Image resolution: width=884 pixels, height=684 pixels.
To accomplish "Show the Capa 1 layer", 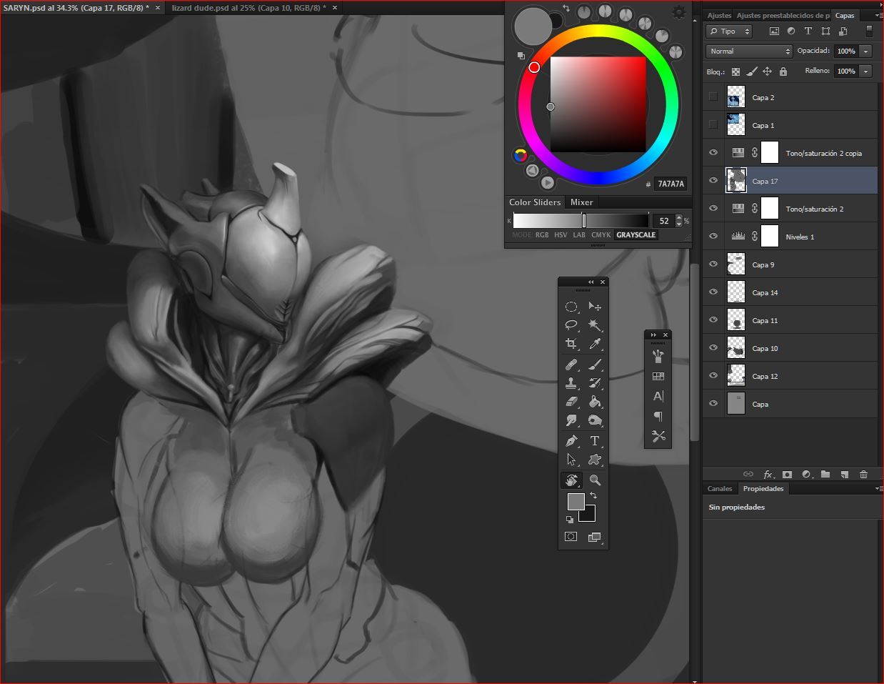I will (x=713, y=124).
